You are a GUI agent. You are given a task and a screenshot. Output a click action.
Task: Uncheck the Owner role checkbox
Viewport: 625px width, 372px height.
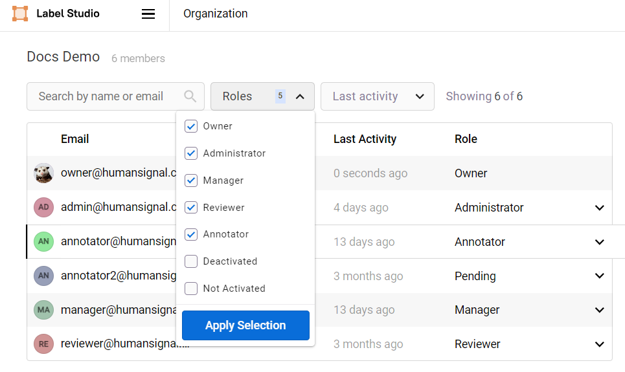click(x=191, y=126)
